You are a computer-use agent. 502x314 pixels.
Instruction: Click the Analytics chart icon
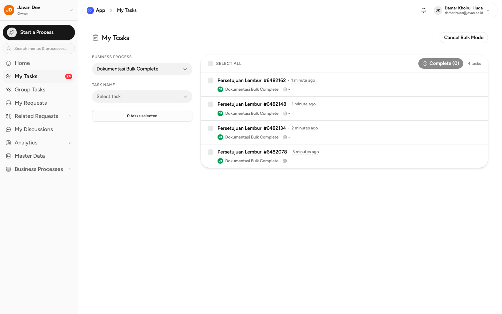[x=8, y=143]
